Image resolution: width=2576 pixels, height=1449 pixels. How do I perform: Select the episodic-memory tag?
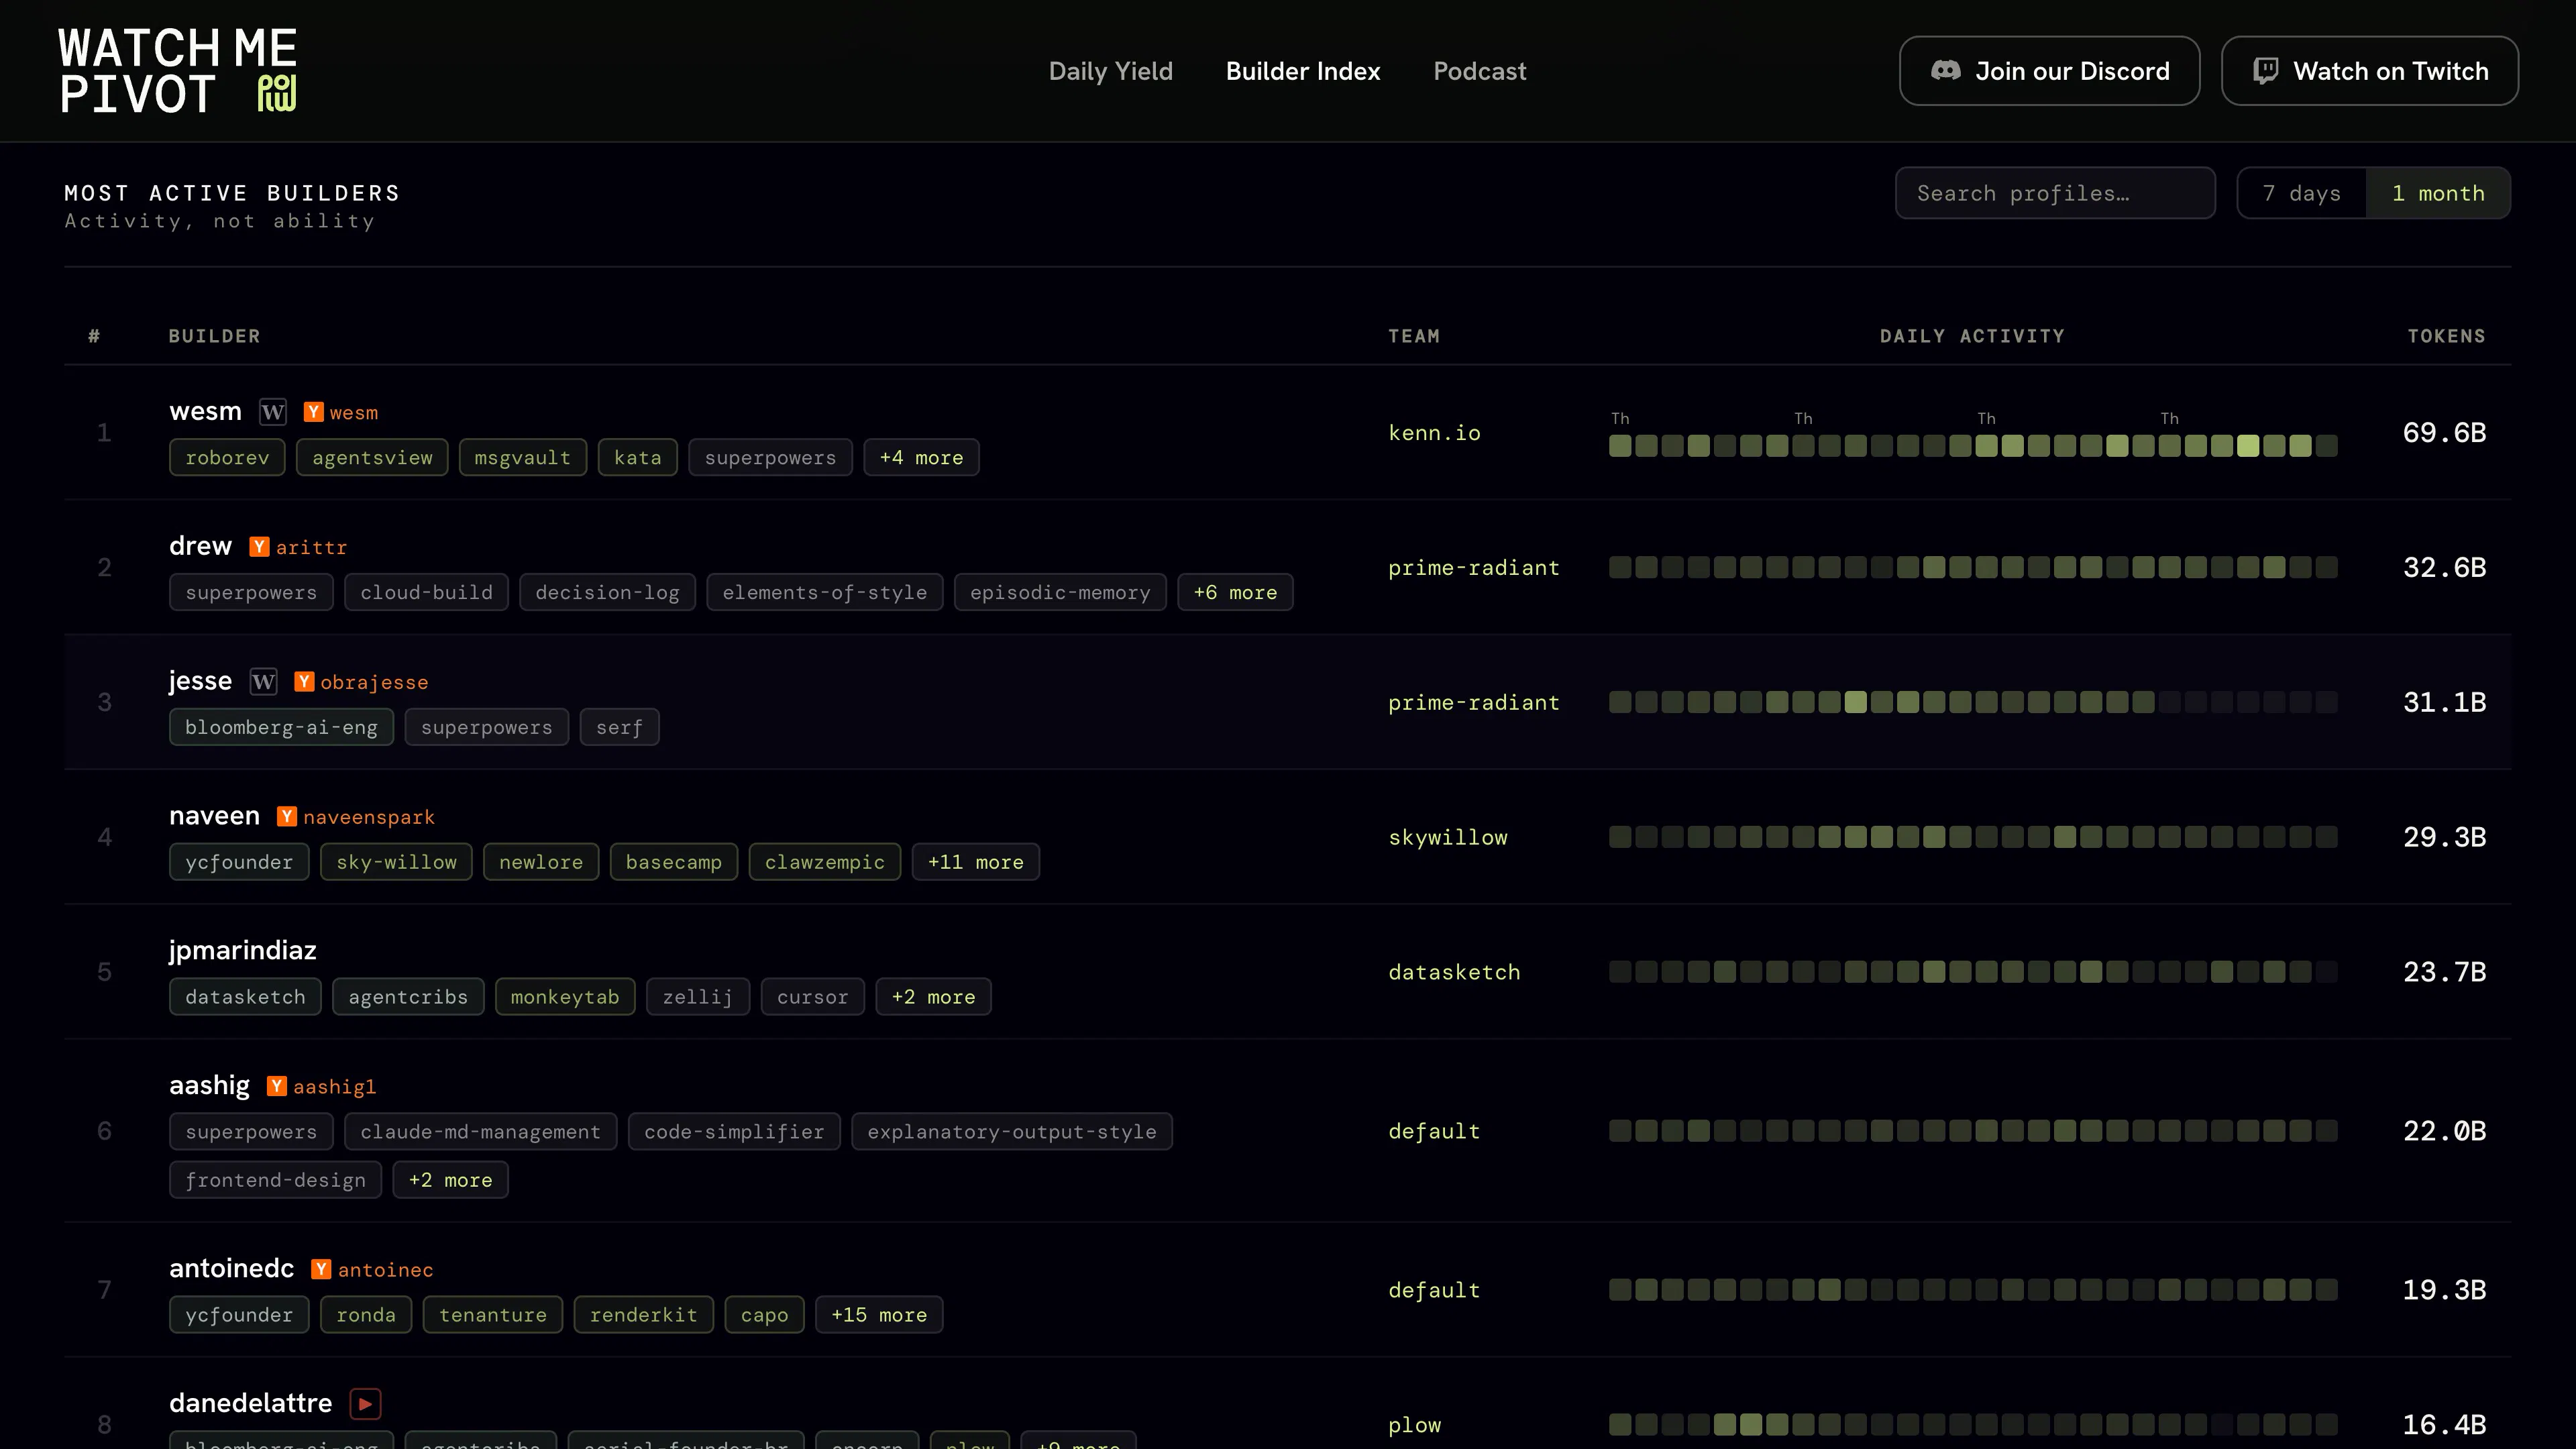point(1059,593)
